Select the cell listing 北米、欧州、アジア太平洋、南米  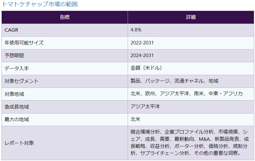[x=187, y=94]
